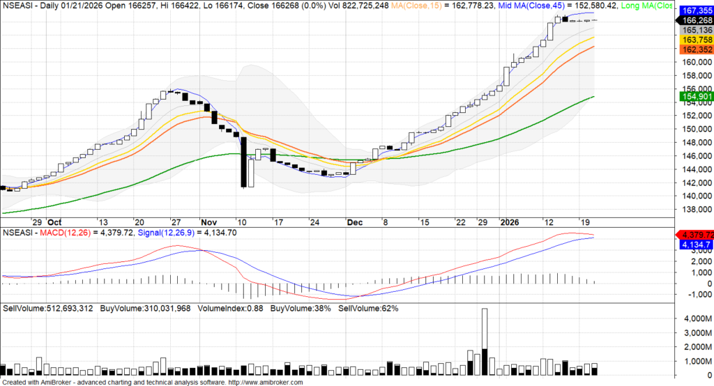Click the red MACD value tag 4,379.72
The height and width of the screenshot is (386, 714).
[693, 234]
